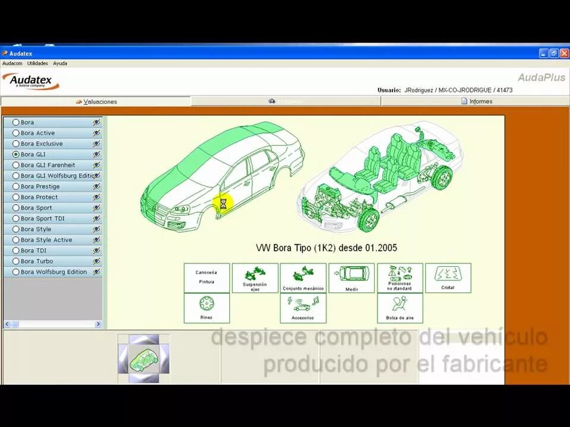570x427 pixels.
Task: Show details eye icon for Bora GLI
Action: point(96,154)
